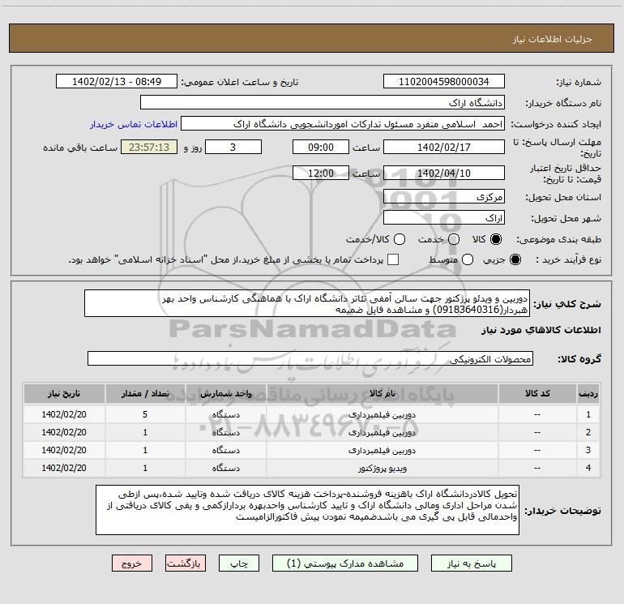Click the پاسخ به نیاز button
This screenshot has height=604, width=624.
(x=472, y=563)
